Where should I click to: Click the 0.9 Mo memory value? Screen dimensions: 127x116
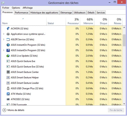pos(89,45)
